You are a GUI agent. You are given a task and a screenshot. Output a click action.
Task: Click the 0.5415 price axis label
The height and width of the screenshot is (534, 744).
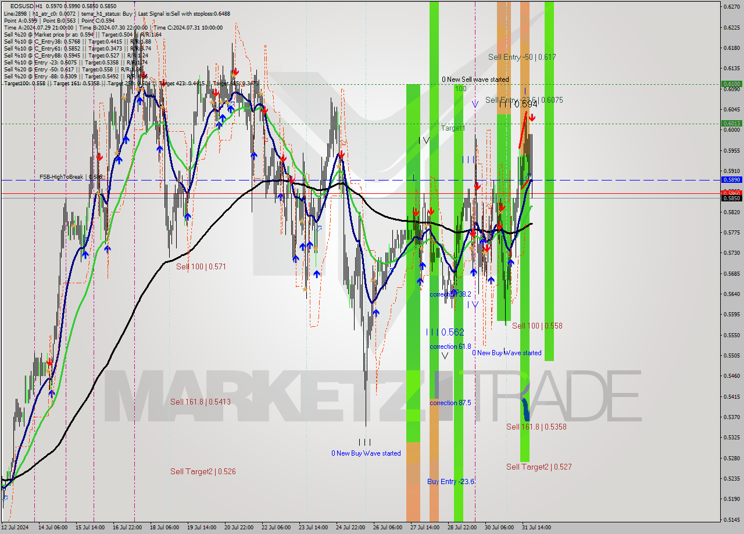click(x=731, y=396)
